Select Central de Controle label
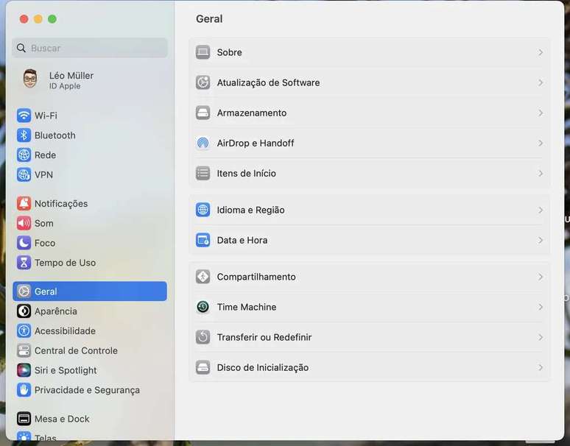Image resolution: width=570 pixels, height=446 pixels. [76, 350]
